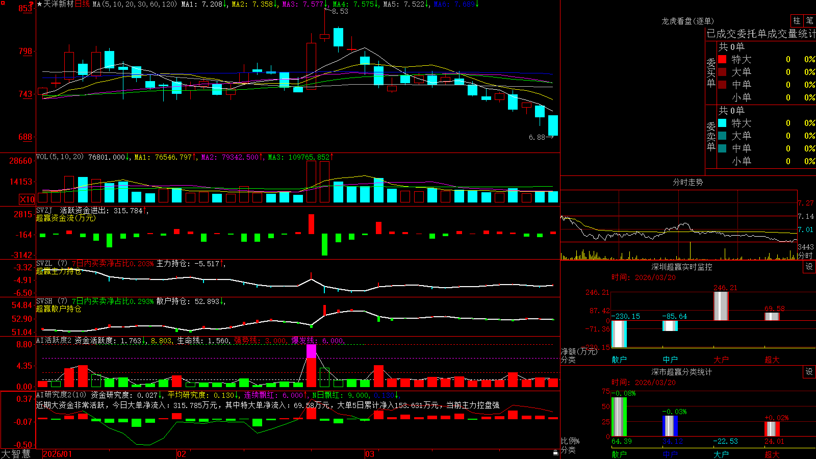
Task: Click the 小单 row in 委卖单 section
Action: [767, 161]
